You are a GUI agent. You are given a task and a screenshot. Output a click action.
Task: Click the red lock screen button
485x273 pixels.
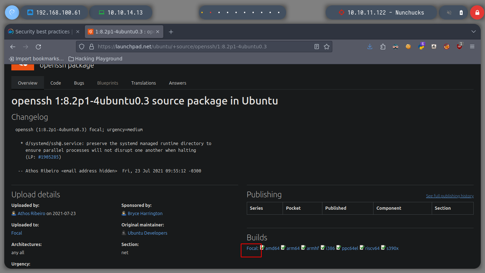pos(477,12)
